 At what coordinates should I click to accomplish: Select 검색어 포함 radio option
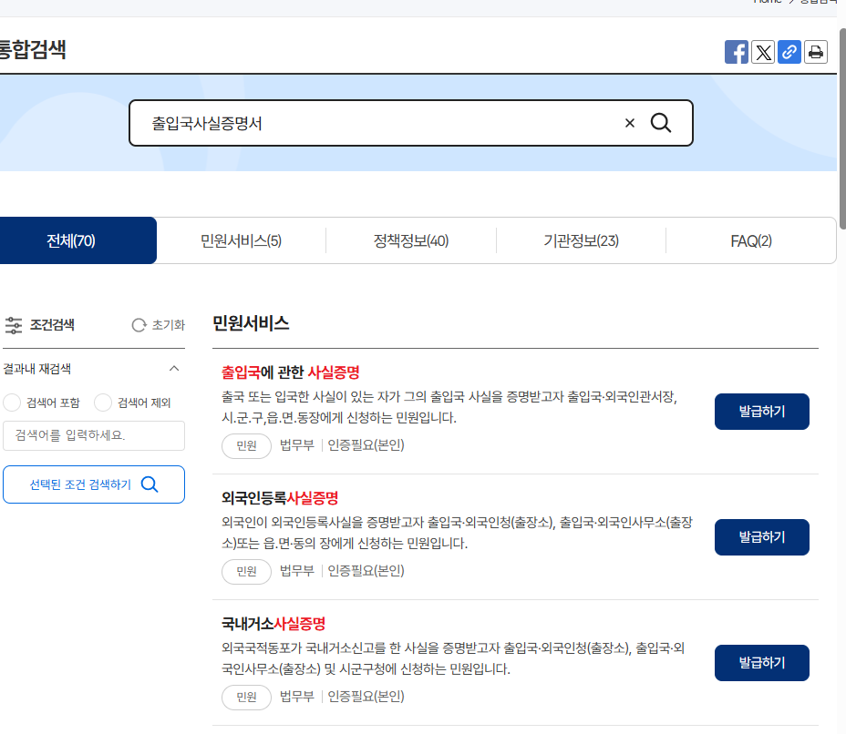tap(10, 403)
